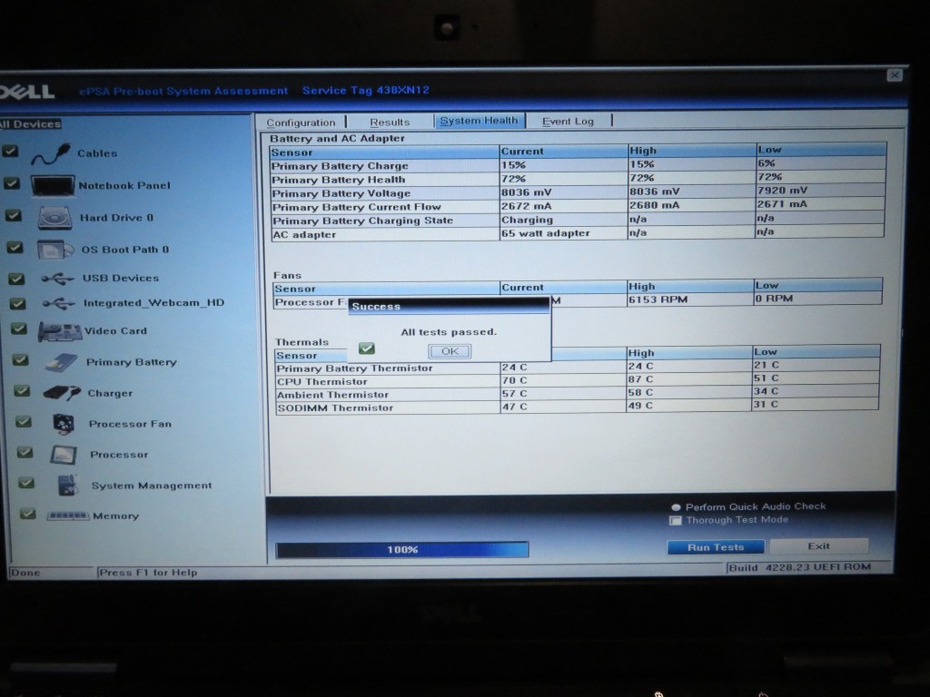Click the green check icon in Success dialog

pyautogui.click(x=367, y=348)
